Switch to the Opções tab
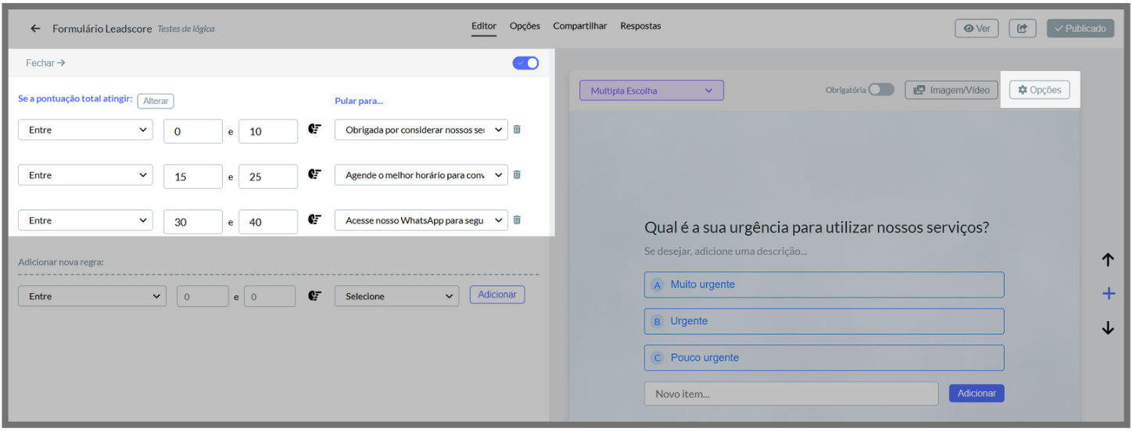 point(525,27)
